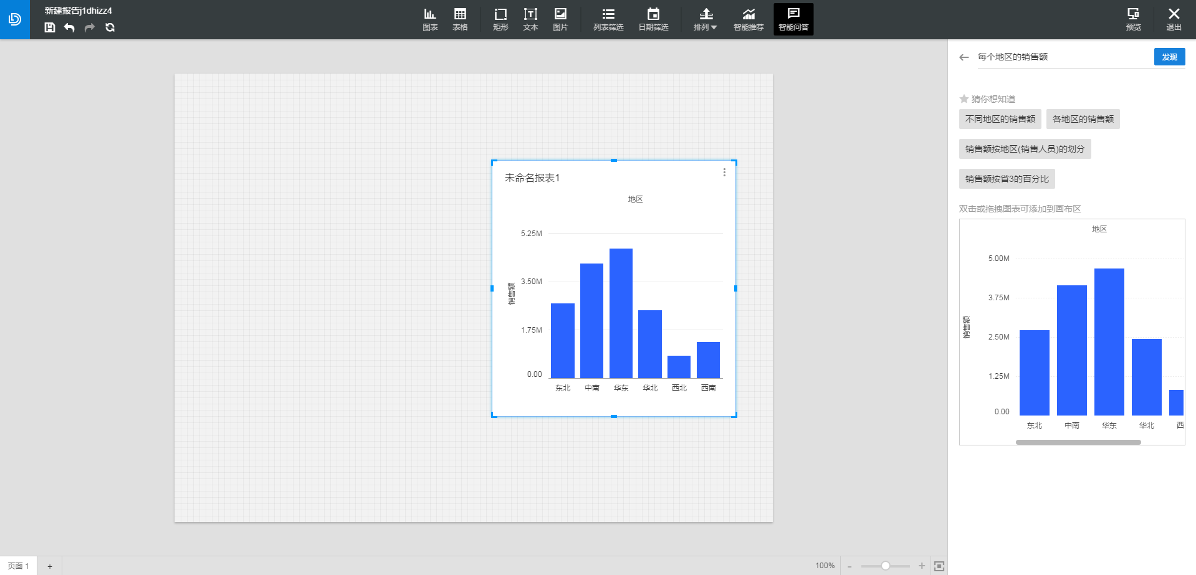Go back using the panel arrow
Image resolution: width=1196 pixels, height=575 pixels.
pos(964,57)
